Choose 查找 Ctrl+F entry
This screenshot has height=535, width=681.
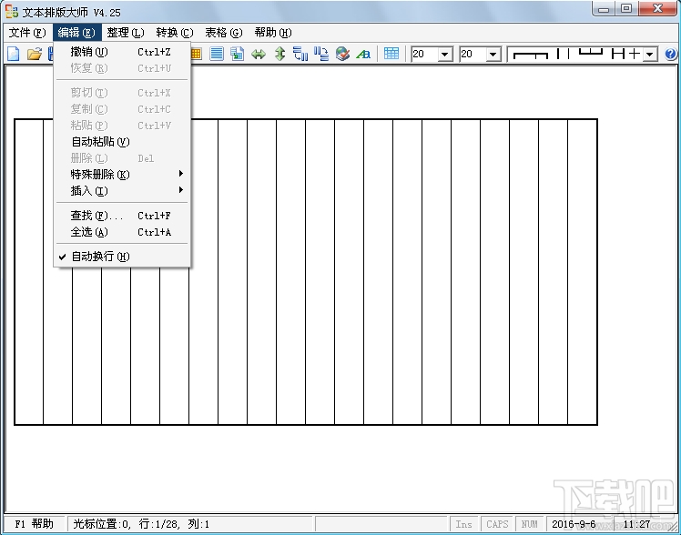(x=123, y=216)
